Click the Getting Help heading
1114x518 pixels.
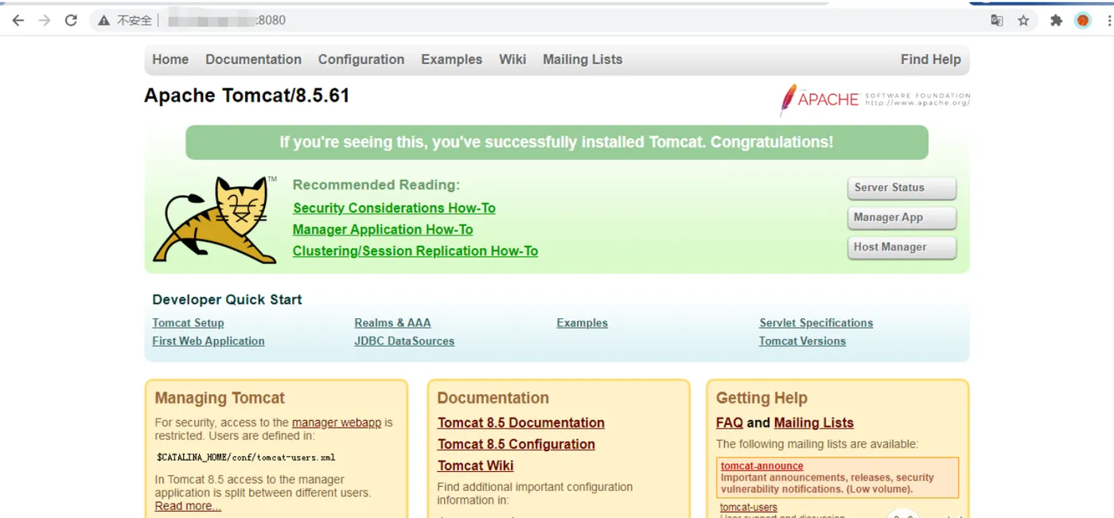click(x=761, y=398)
